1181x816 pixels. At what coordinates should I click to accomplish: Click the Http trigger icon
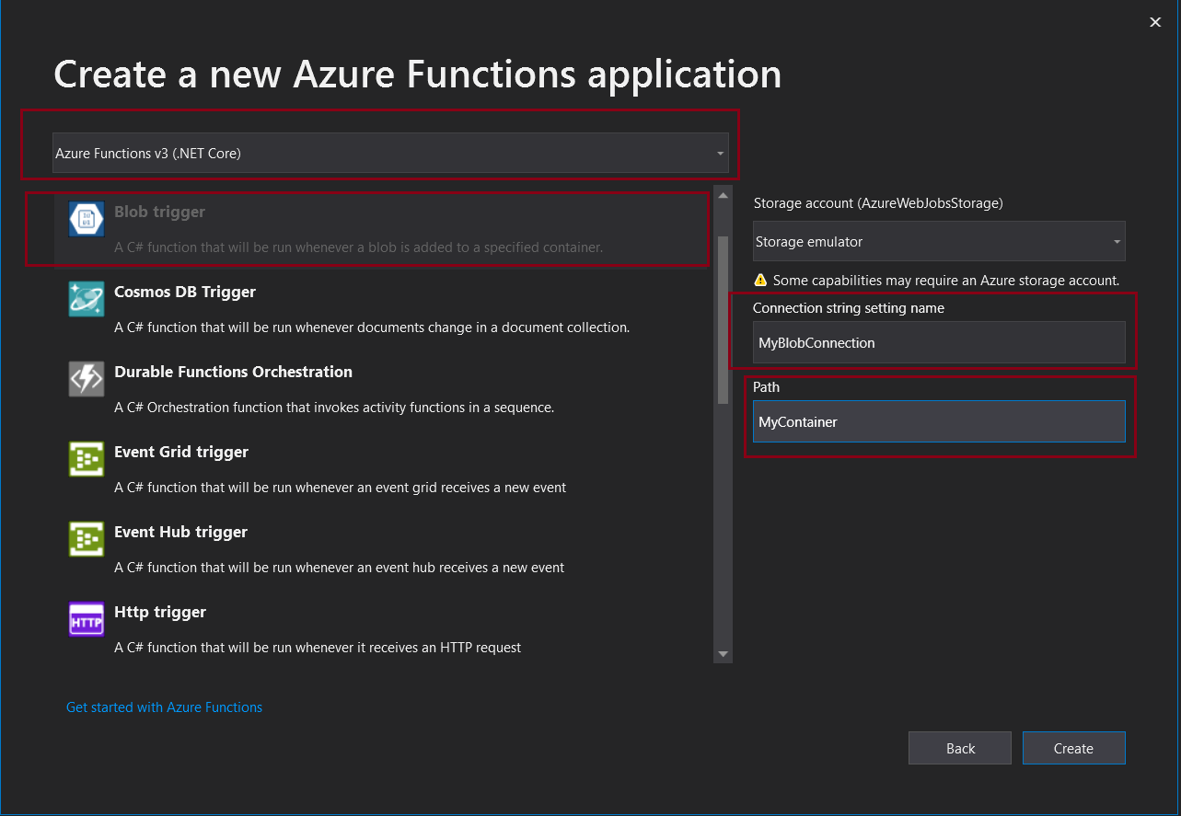click(87, 619)
